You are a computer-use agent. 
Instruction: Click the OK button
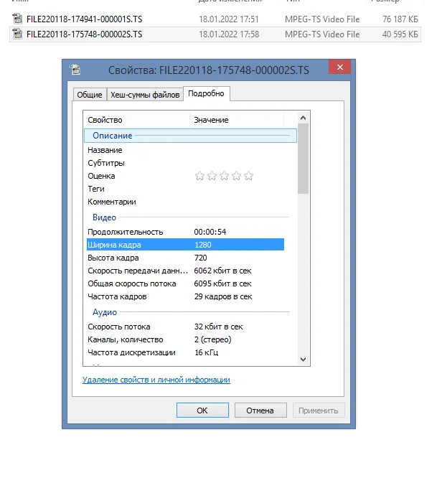(x=202, y=410)
